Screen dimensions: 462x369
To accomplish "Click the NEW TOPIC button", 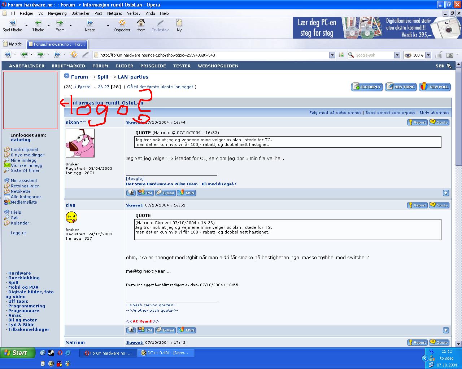I will 401,87.
